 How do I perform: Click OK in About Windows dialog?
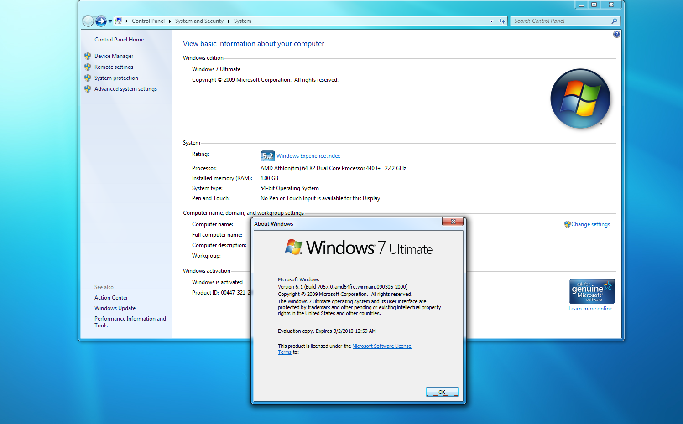click(442, 392)
